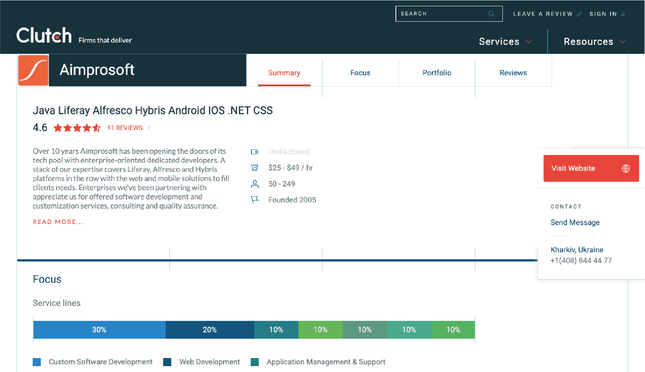Click the Custom Software Development legend label
Image resolution: width=645 pixels, height=372 pixels.
click(x=101, y=362)
